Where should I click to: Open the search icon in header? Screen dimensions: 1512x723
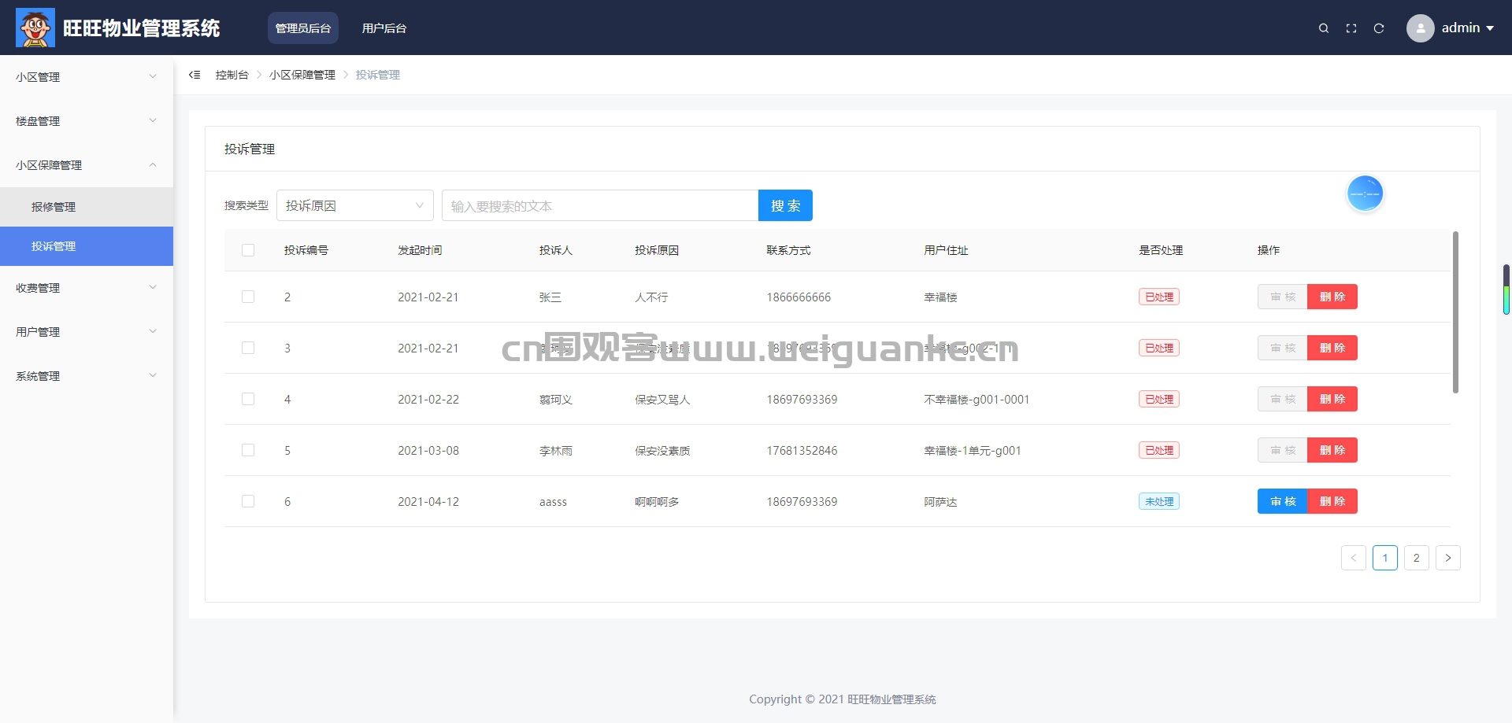1324,28
